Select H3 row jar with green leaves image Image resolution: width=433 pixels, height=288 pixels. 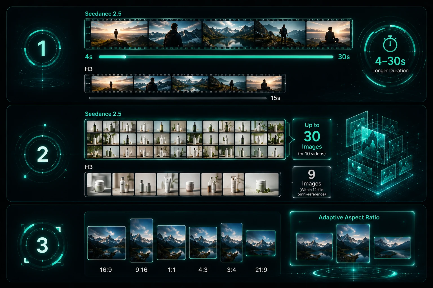[262, 184]
